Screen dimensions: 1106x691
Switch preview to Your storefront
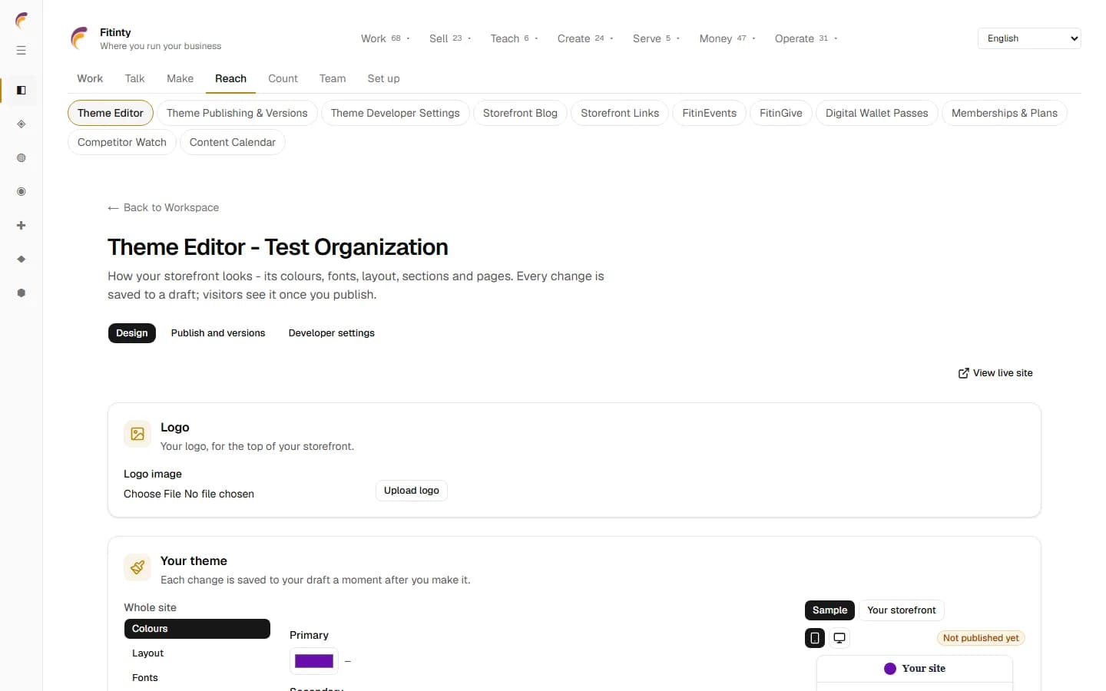coord(902,610)
